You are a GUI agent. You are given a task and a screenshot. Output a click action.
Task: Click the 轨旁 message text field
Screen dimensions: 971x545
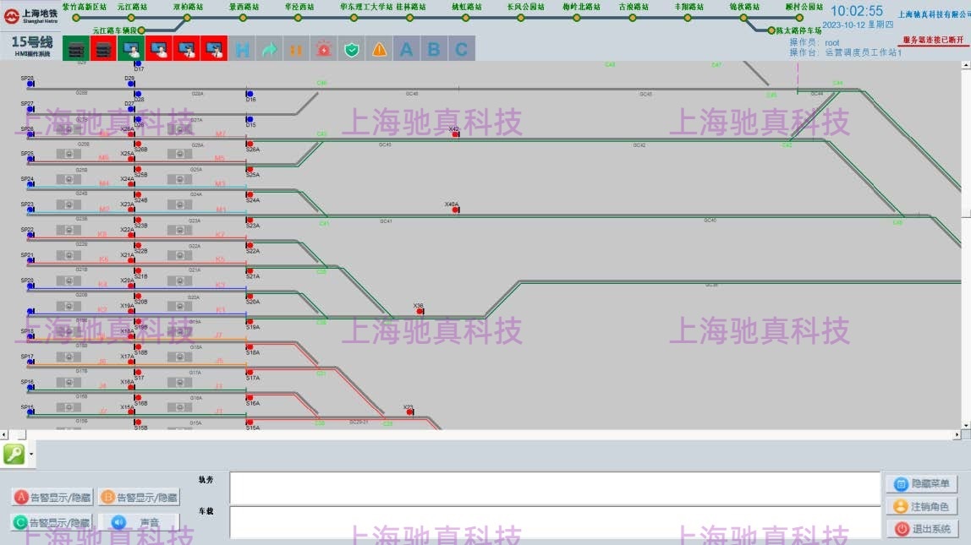point(554,488)
